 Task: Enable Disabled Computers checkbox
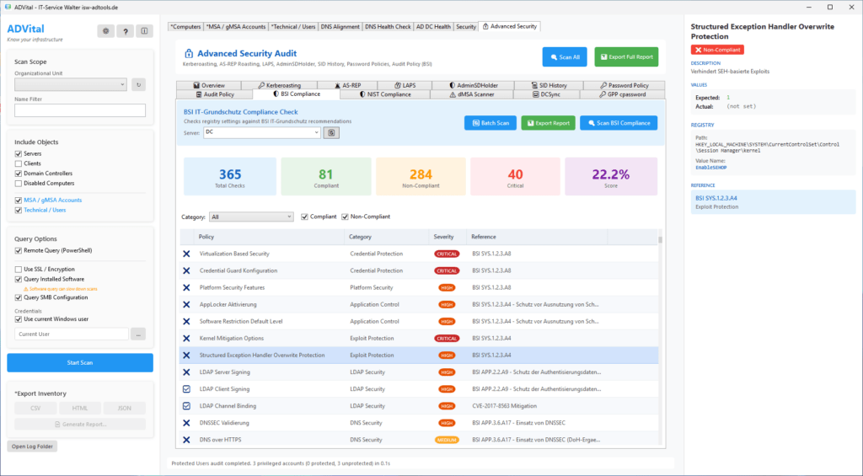point(19,184)
